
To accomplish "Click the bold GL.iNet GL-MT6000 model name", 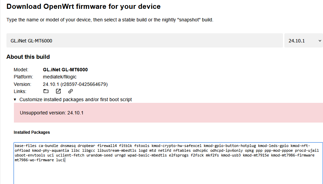I will (x=65, y=70).
